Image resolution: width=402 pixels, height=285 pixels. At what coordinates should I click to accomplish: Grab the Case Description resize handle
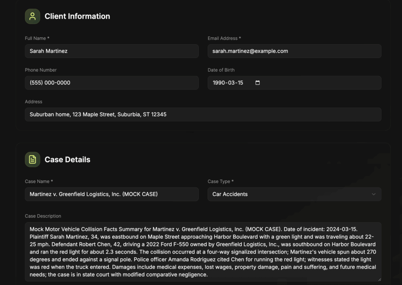pyautogui.click(x=379, y=279)
